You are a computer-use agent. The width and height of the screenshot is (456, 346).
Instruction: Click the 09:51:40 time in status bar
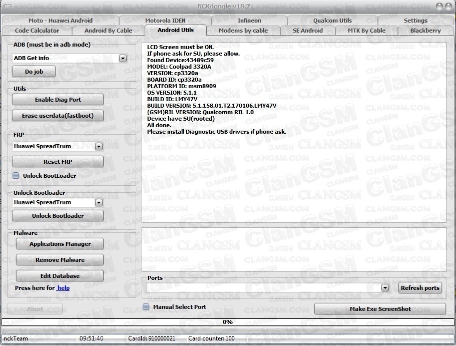click(91, 338)
